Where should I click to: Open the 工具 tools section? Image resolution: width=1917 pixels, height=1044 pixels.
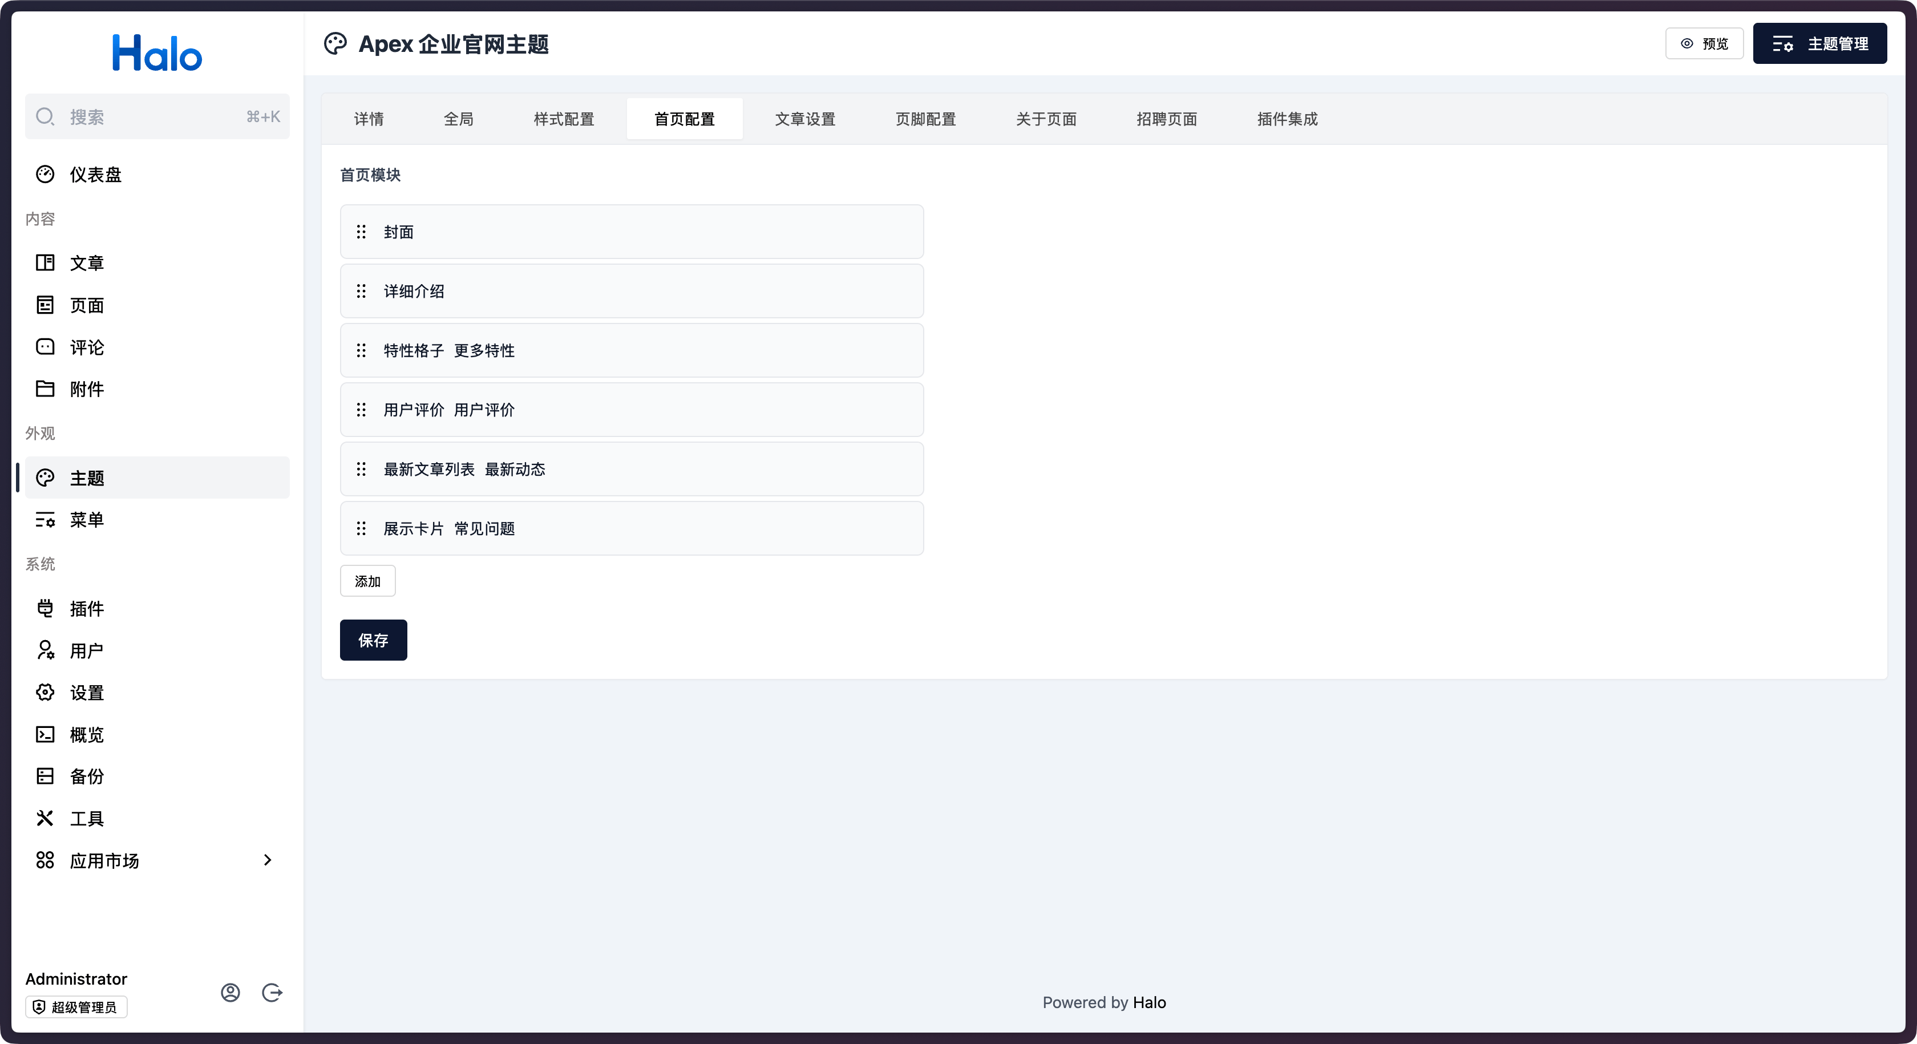coord(87,818)
